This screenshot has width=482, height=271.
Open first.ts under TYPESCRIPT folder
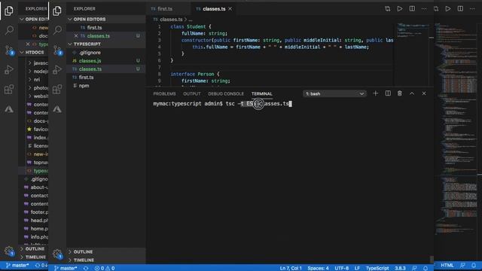tap(105, 78)
